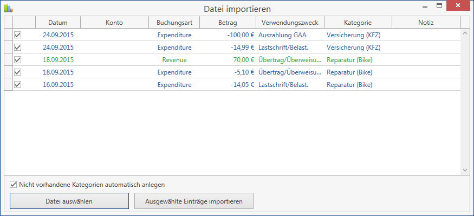This screenshot has width=474, height=216.
Task: Toggle checkbox for the -14,99 € Lastschrift entry
Action: pos(17,47)
